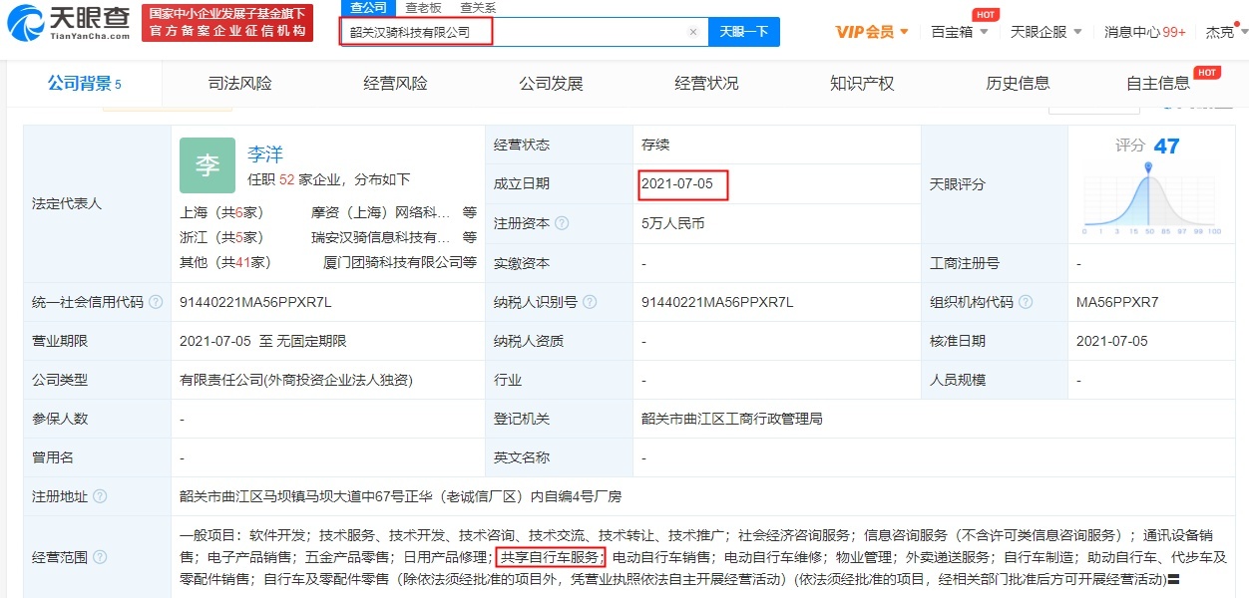Open the 知识产权 tab
The height and width of the screenshot is (598, 1249).
pyautogui.click(x=862, y=84)
